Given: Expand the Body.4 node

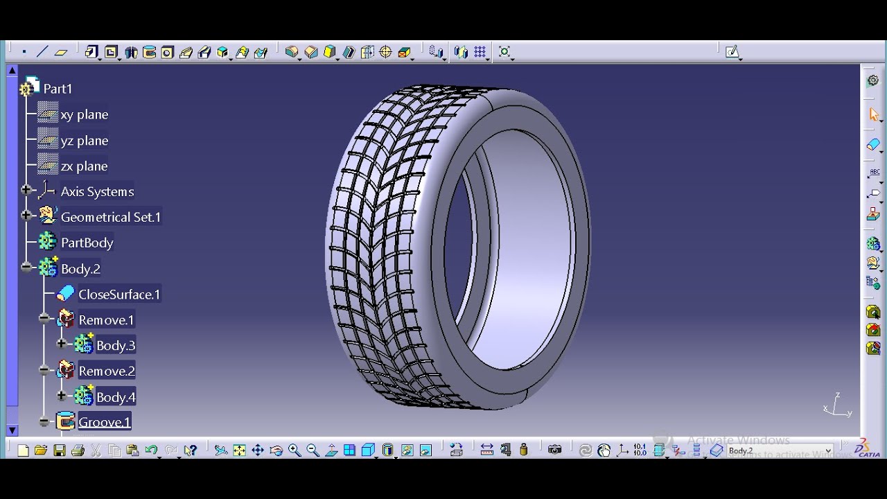Looking at the screenshot, I should click(62, 396).
